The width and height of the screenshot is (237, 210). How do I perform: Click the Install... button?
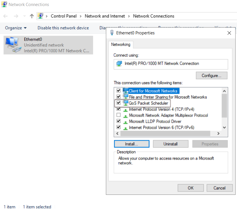(x=131, y=144)
